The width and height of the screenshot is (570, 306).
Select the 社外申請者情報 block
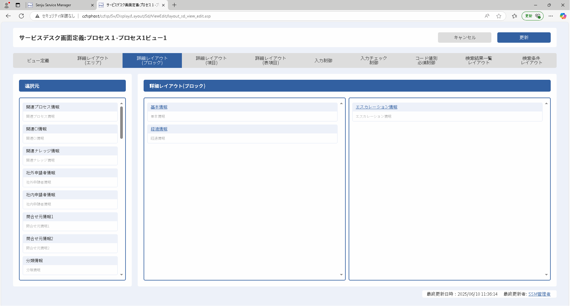(70, 178)
